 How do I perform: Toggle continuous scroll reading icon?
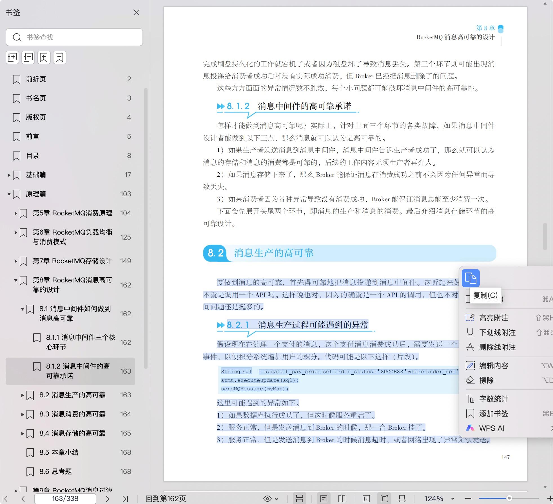tap(300, 499)
